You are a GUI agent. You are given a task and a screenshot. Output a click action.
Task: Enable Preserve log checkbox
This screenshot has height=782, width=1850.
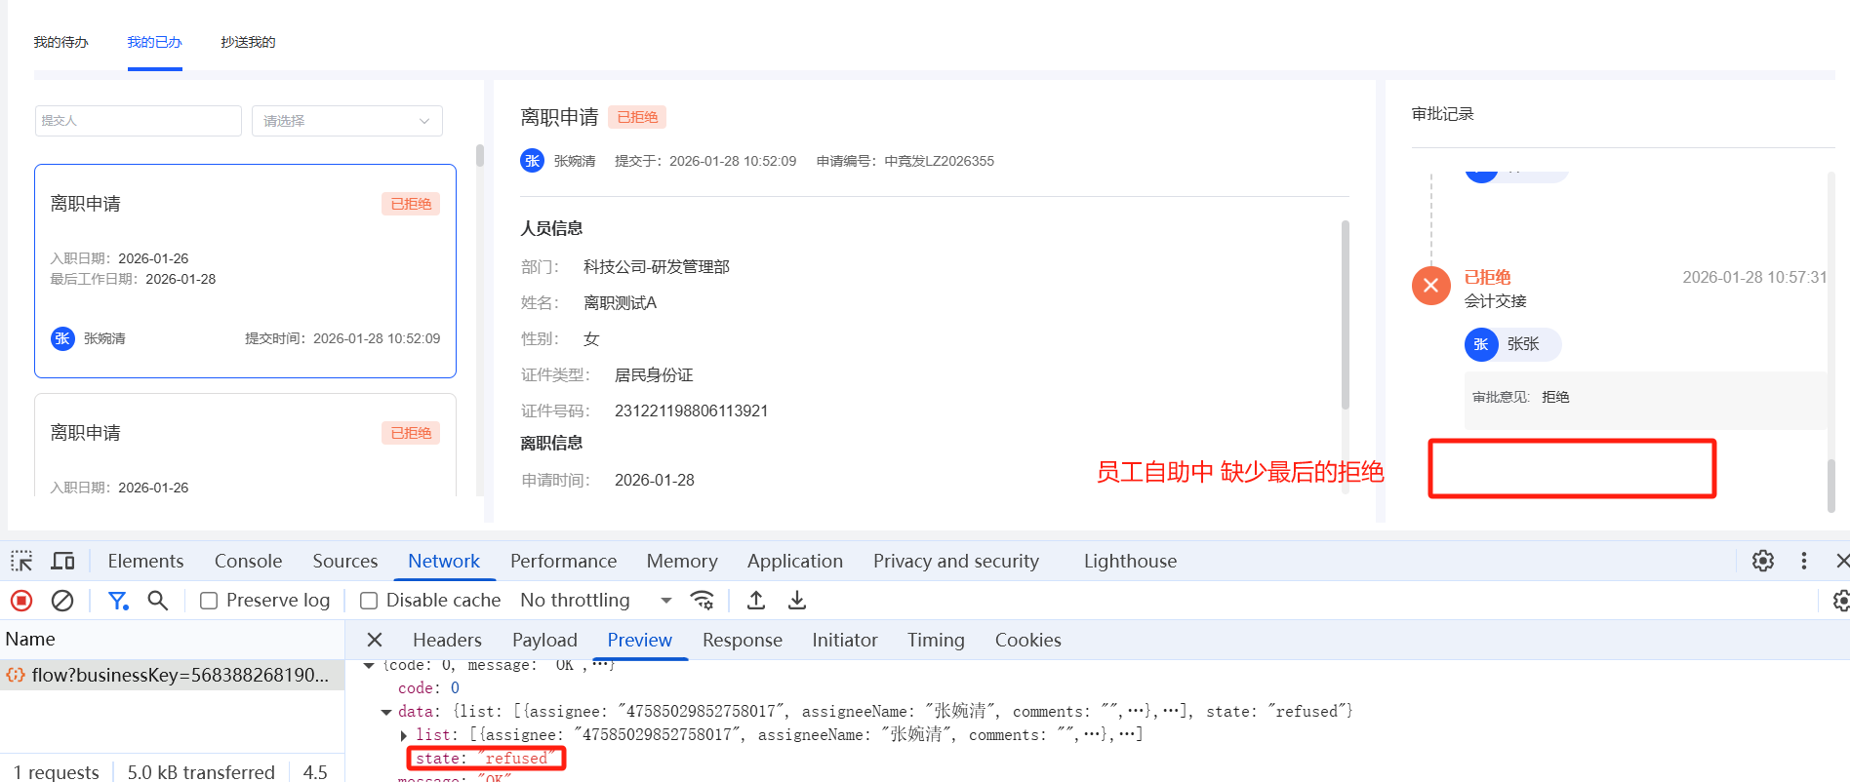pos(209,601)
